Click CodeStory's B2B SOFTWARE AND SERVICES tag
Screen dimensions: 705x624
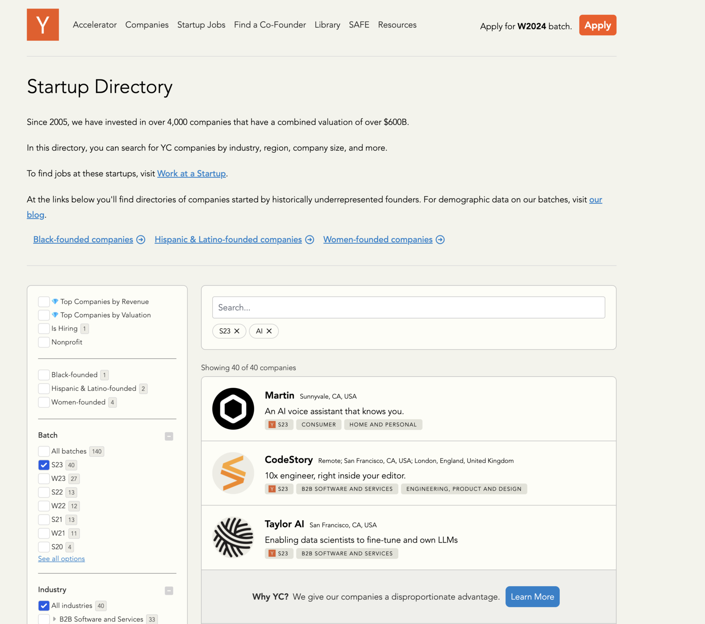click(x=347, y=489)
